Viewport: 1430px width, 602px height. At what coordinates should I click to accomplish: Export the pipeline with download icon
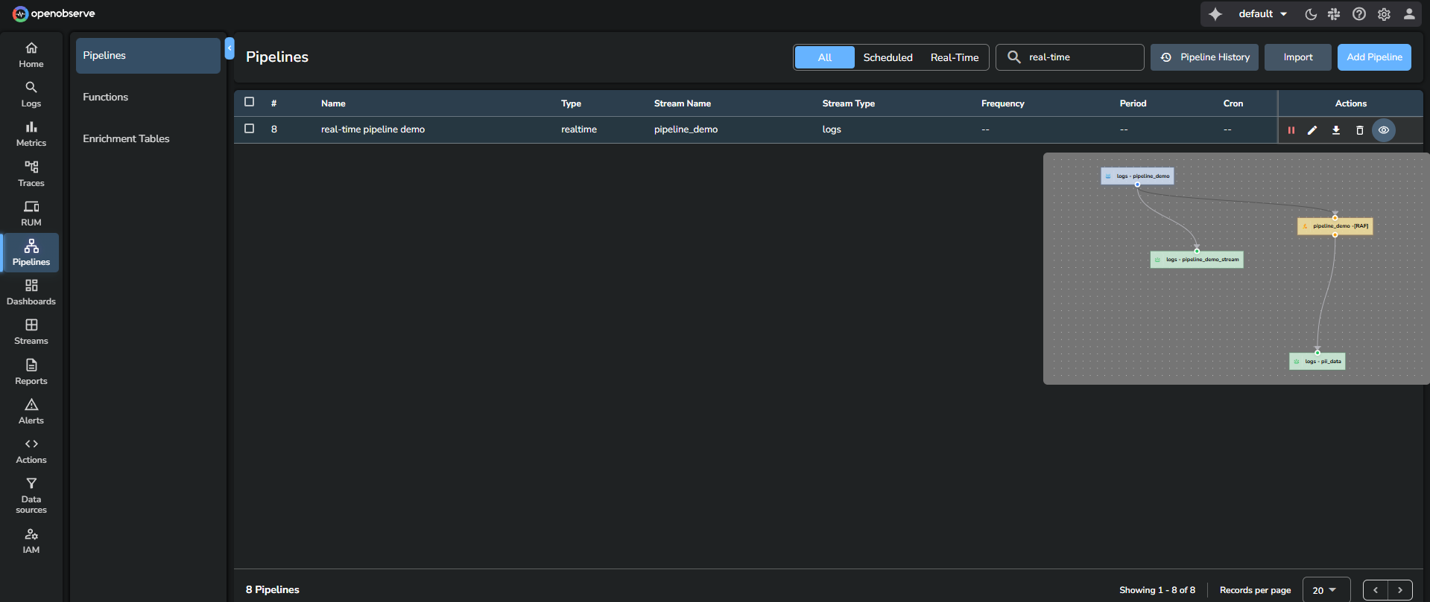pyautogui.click(x=1336, y=130)
